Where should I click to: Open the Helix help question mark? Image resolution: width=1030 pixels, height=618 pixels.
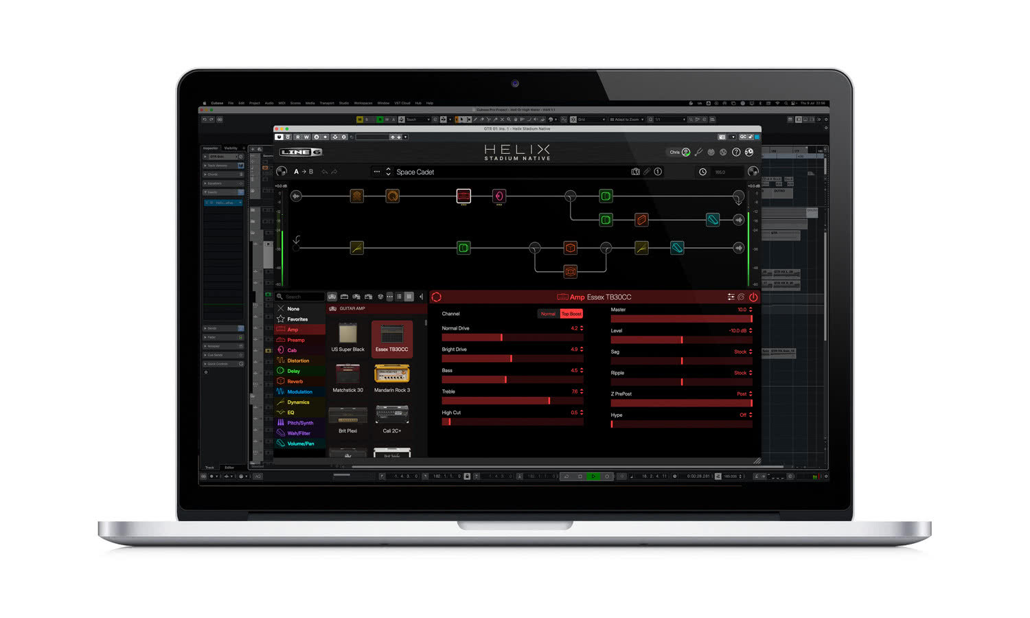click(x=736, y=152)
